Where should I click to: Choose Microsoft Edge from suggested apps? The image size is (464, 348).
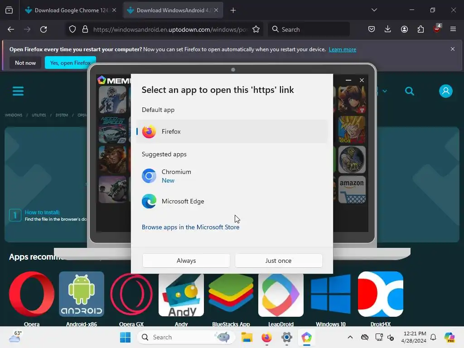232,201
